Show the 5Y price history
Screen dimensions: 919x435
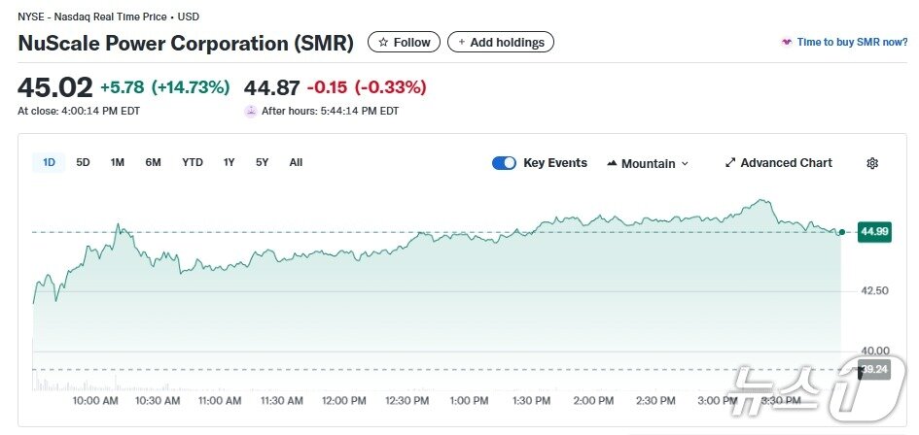(x=263, y=162)
